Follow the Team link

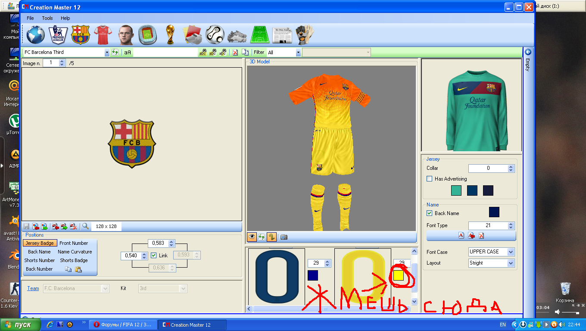coord(33,288)
